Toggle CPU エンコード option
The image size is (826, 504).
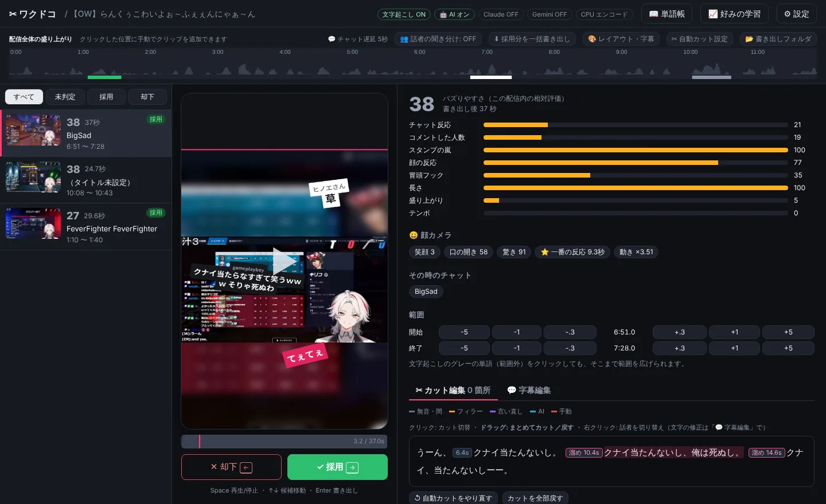point(604,14)
